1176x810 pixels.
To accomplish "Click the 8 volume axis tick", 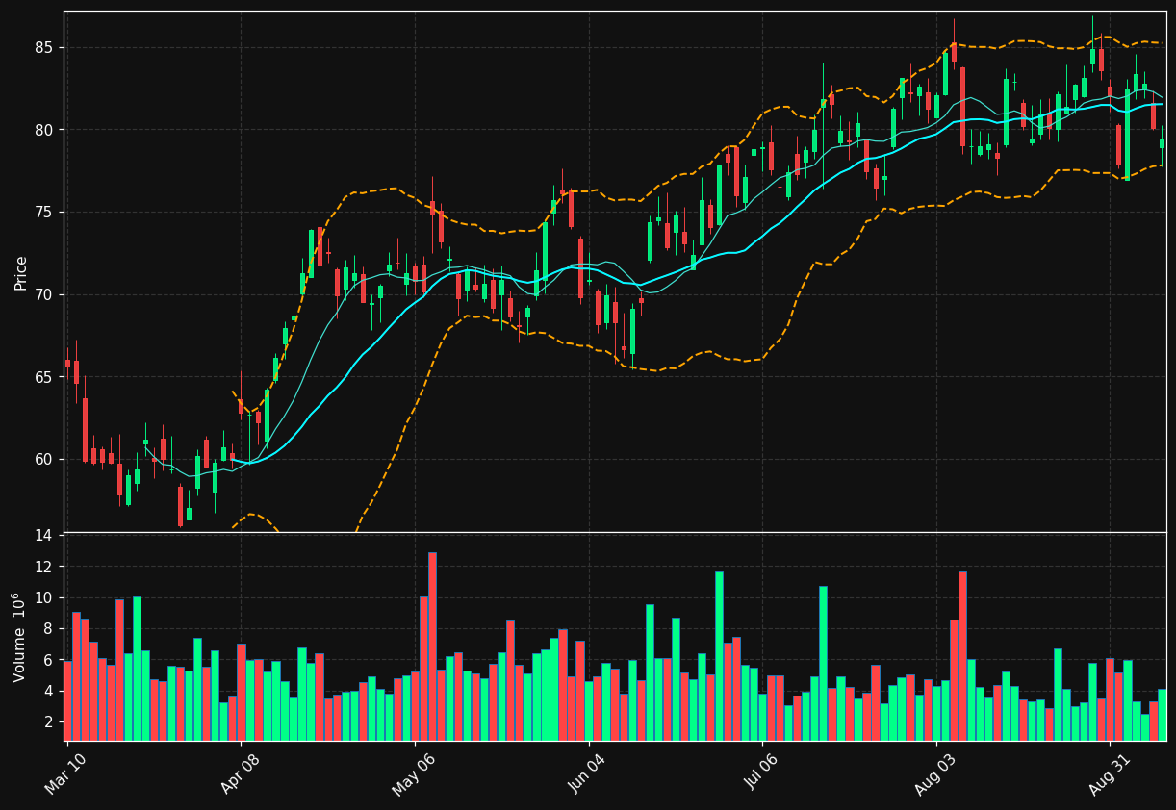I will pos(50,628).
